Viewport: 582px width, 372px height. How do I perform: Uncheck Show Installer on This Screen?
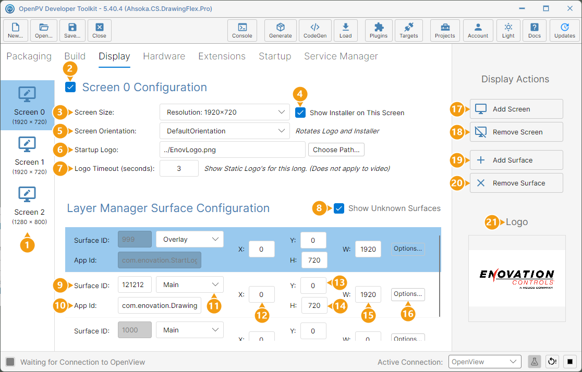(300, 113)
